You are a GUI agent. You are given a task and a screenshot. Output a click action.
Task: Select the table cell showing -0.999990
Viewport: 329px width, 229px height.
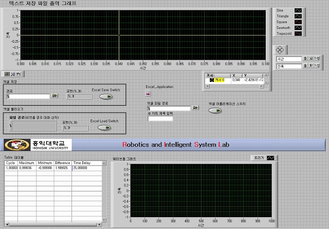click(x=45, y=168)
